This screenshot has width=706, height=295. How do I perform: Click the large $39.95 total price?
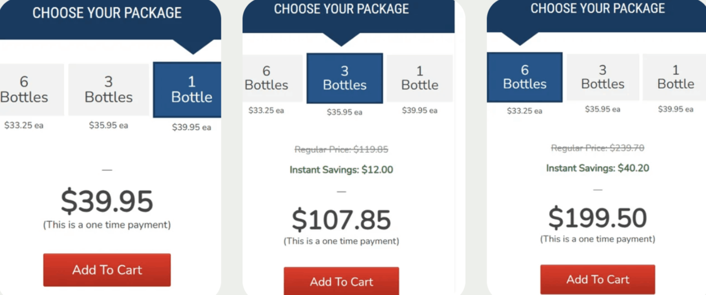click(107, 201)
